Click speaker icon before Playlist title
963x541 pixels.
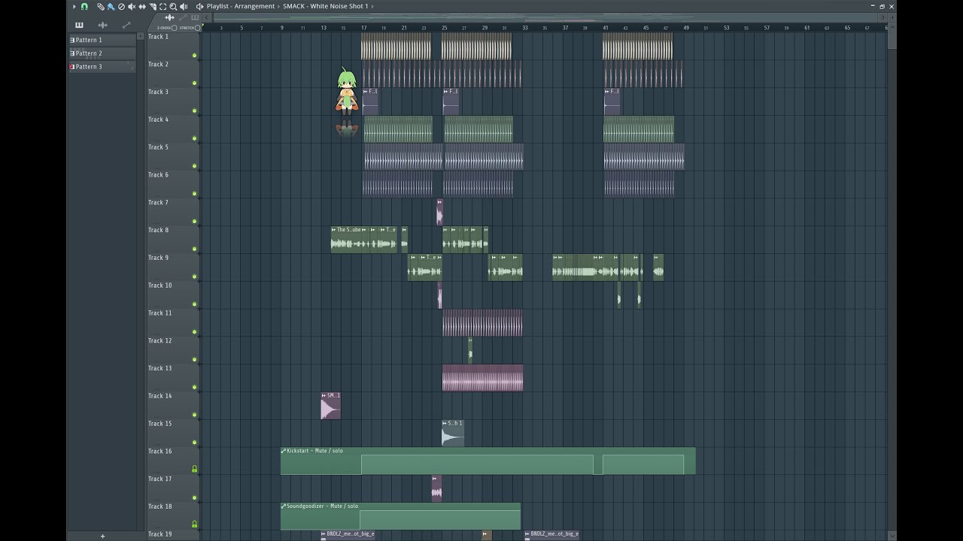199,7
